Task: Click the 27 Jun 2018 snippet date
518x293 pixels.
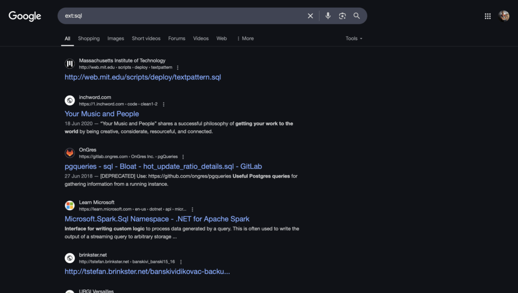Action: point(78,176)
